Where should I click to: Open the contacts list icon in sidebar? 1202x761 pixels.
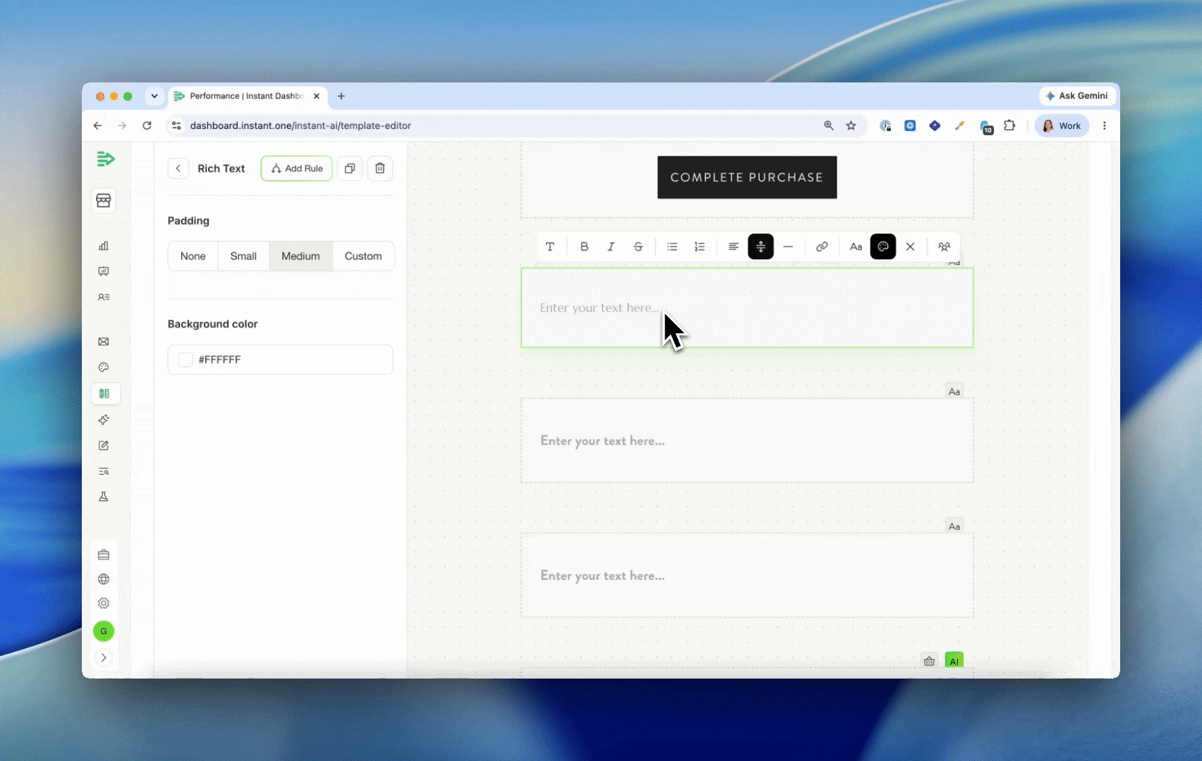(x=104, y=297)
